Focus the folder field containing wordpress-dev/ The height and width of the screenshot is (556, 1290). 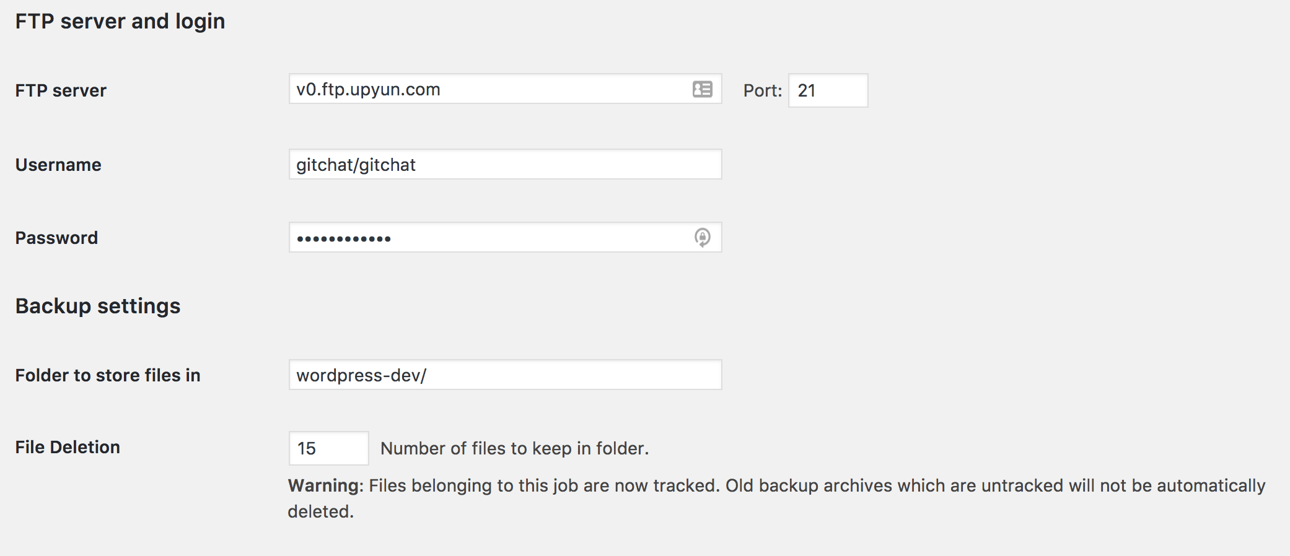(x=505, y=375)
